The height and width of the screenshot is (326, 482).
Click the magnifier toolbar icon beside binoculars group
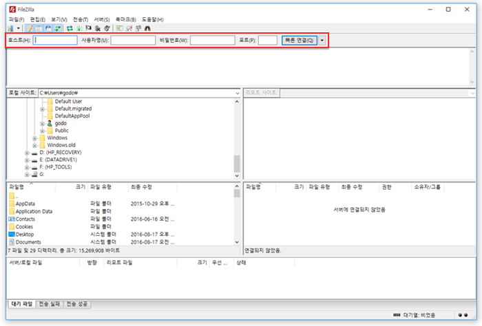click(129, 29)
